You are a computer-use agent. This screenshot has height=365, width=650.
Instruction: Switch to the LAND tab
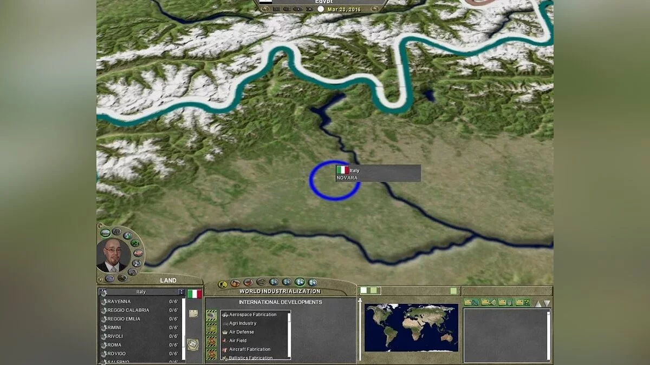tap(168, 280)
